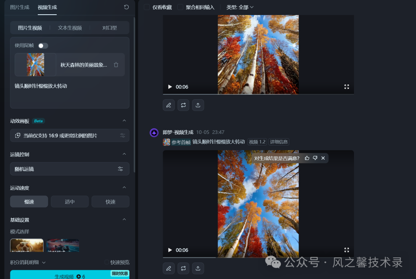Switch to the 视频生成 tab
The width and height of the screenshot is (416, 279).
coord(47,7)
